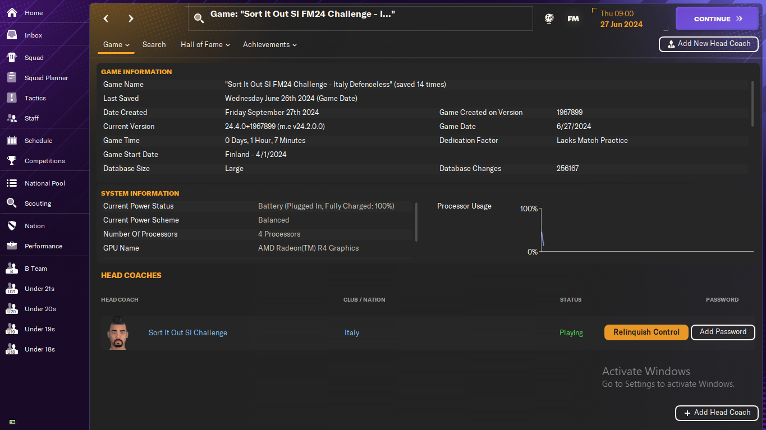Click the CONTINUE button
The height and width of the screenshot is (430, 766).
(x=718, y=19)
